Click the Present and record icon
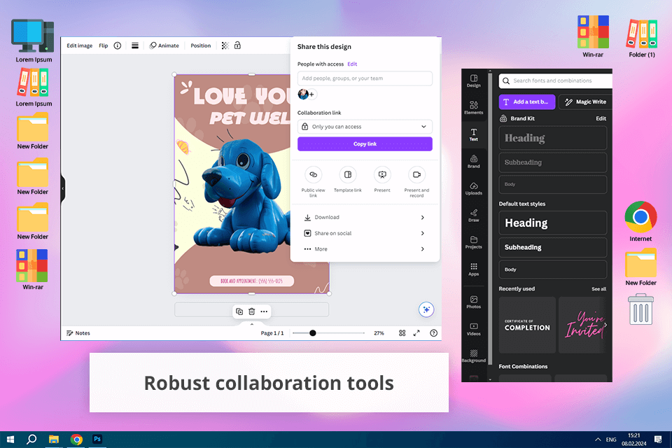Viewport: 672px width, 448px height. tap(416, 174)
